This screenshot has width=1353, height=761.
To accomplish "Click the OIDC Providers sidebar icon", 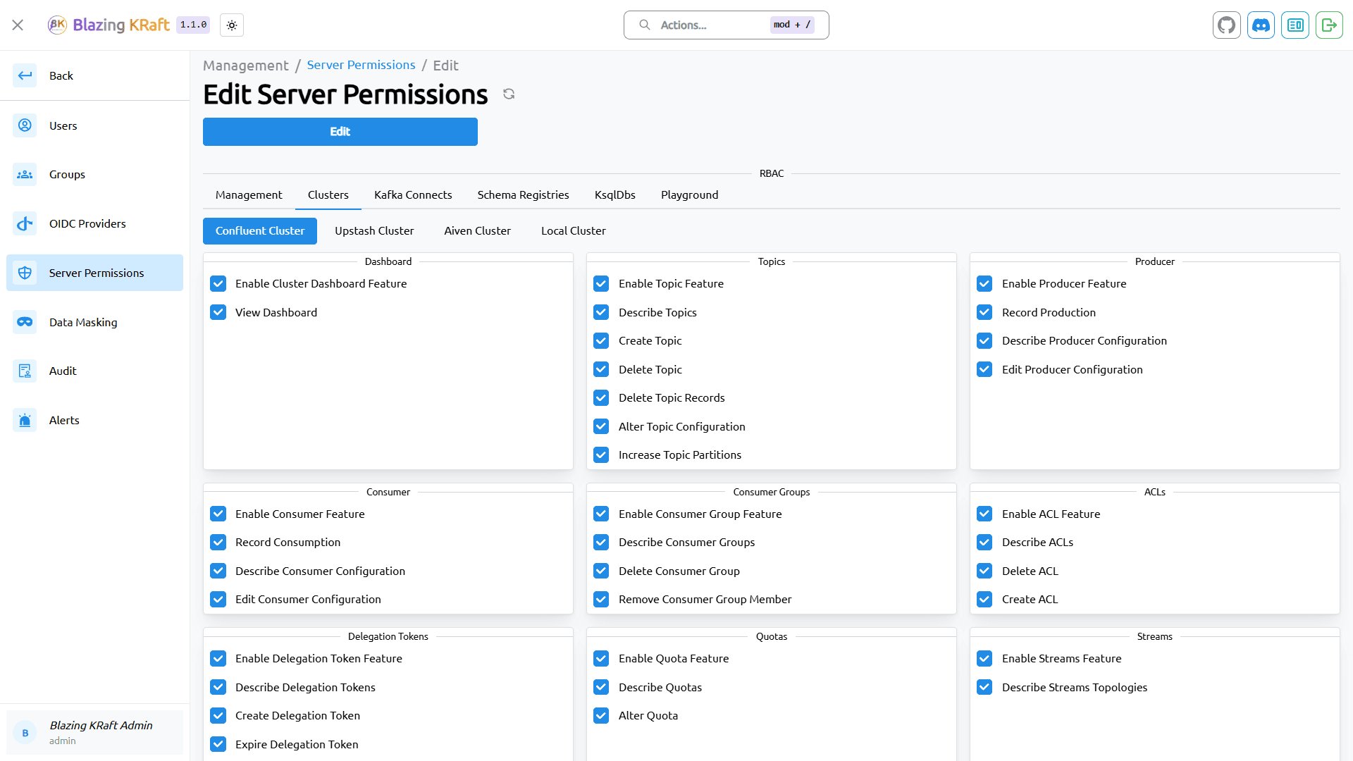I will [24, 223].
